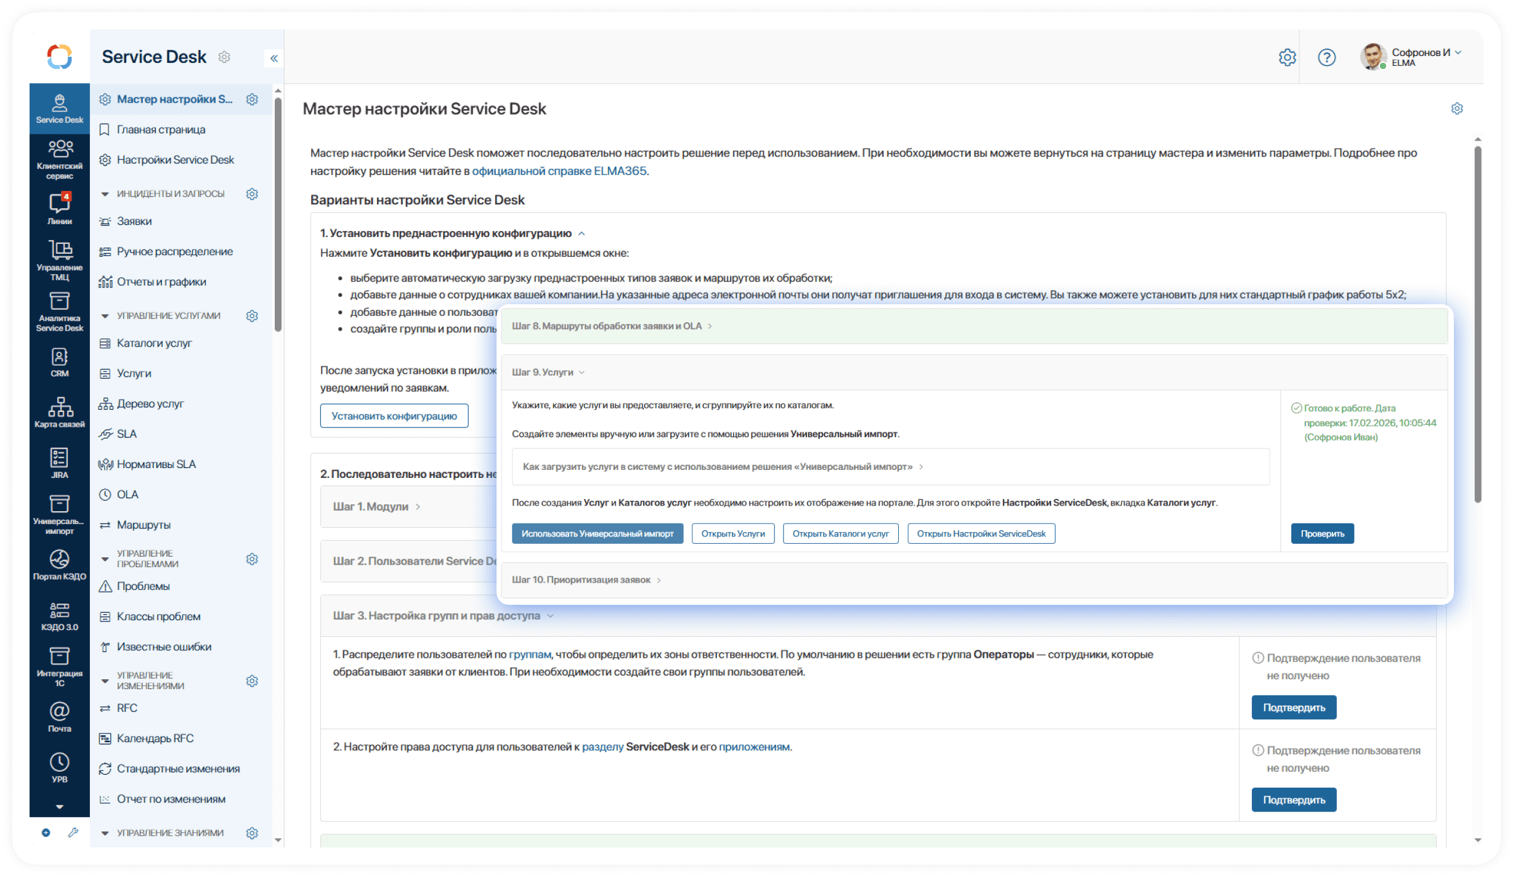This screenshot has width=1513, height=877.
Task: Select Заявки in the side menu
Action: click(134, 221)
